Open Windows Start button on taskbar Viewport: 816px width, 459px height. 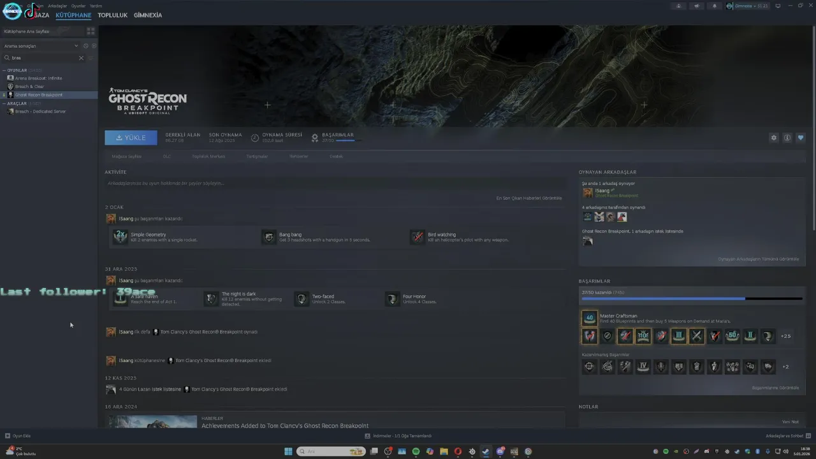[288, 451]
